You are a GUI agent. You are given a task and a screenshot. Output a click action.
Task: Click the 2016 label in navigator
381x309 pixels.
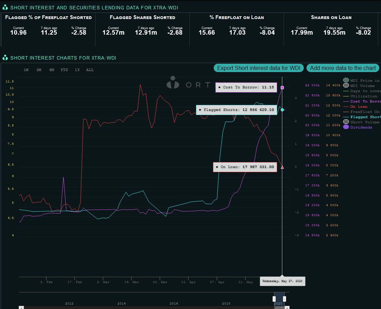tap(174, 303)
